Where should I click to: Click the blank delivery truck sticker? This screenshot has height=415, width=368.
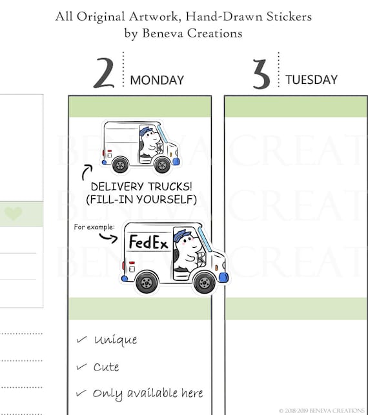coord(141,147)
